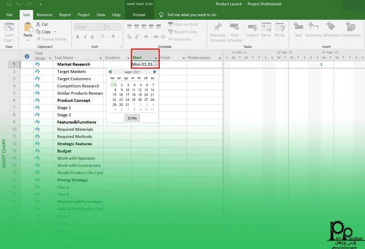Click the Deliverable icon

350,27
